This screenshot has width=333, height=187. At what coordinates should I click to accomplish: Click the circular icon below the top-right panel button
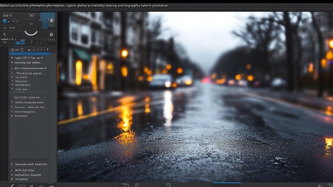tap(51, 35)
